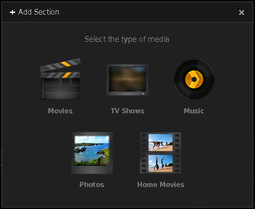Close the Add Section dialog
This screenshot has height=209, width=255.
(242, 12)
